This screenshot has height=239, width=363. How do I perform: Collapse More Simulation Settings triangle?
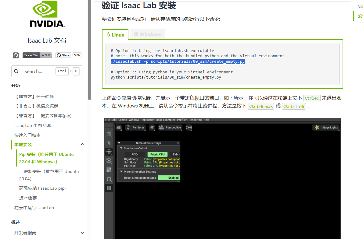(x=121, y=171)
